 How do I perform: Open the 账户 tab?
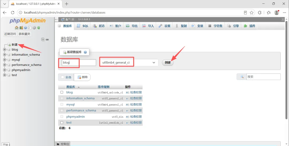tap(115, 26)
